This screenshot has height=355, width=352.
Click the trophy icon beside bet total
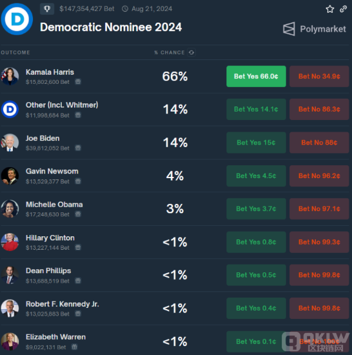tap(47, 9)
